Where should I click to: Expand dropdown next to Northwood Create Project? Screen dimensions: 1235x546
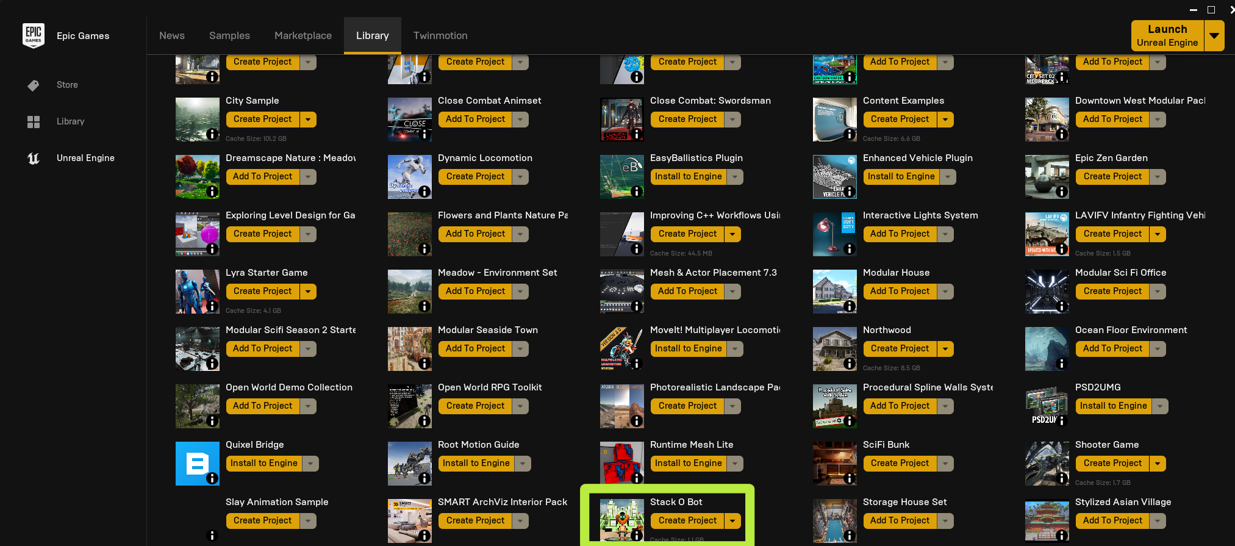point(945,349)
